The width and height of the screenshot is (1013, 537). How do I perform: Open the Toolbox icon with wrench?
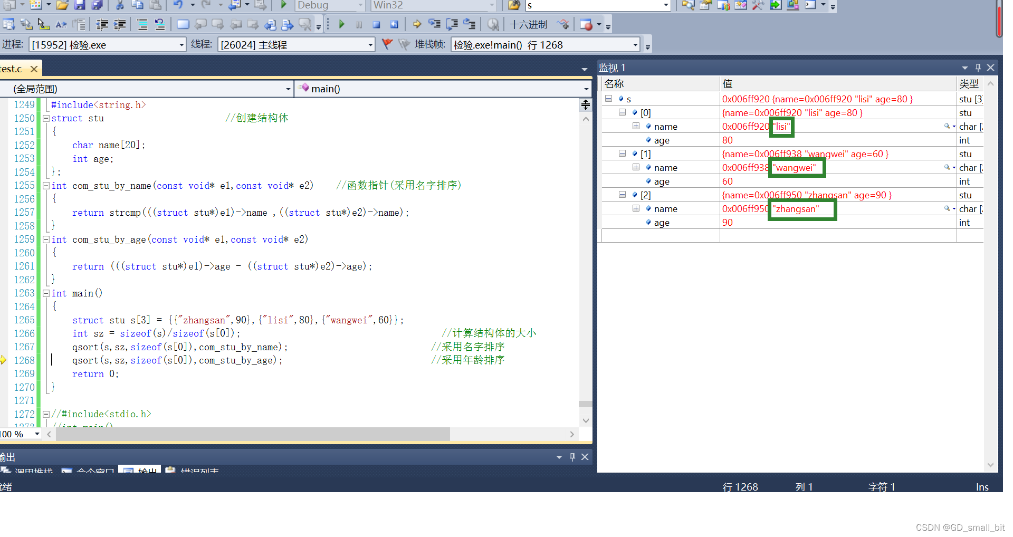758,5
